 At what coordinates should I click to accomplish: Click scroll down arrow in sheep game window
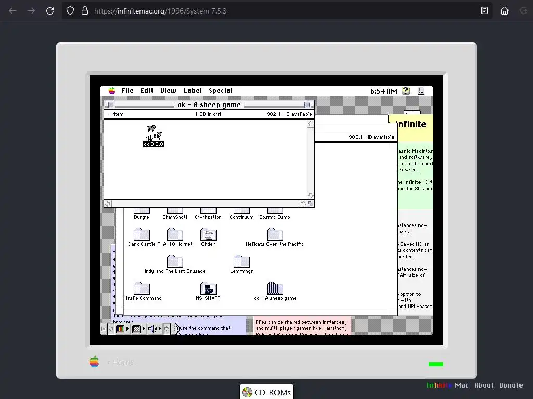311,196
